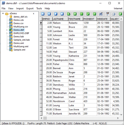
Task: Click the Internet link in menu bar
Action: (118, 9)
